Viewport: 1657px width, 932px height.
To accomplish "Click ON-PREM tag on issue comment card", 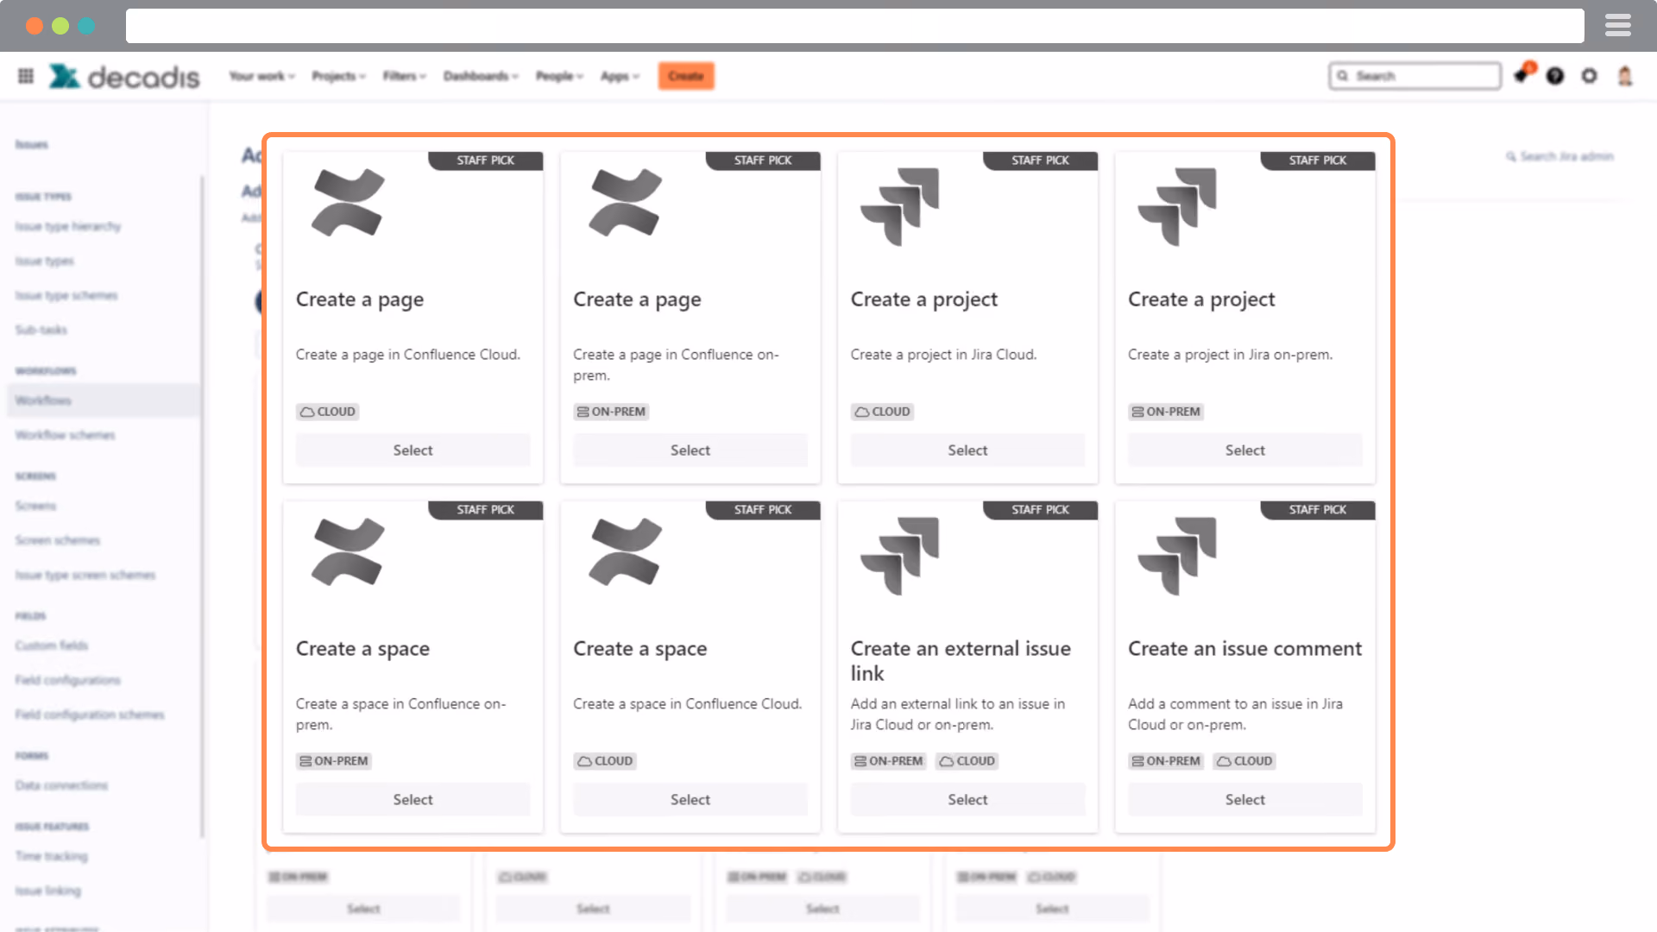I will coord(1166,761).
